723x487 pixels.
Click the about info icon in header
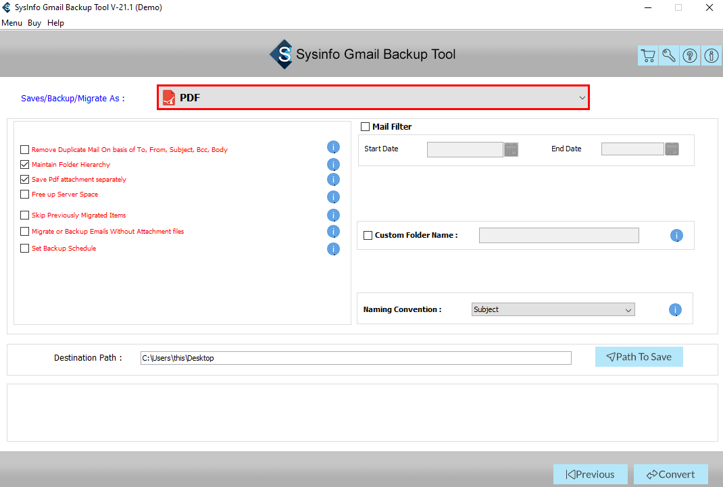[x=711, y=56]
